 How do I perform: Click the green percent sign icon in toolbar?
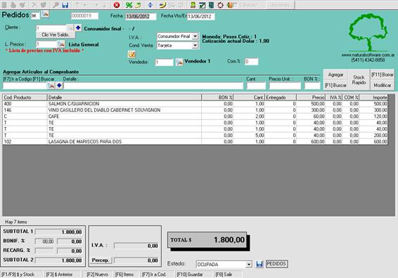129,5
